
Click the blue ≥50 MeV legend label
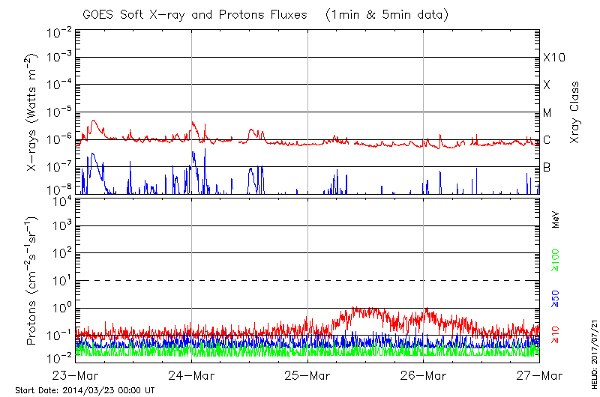[556, 300]
